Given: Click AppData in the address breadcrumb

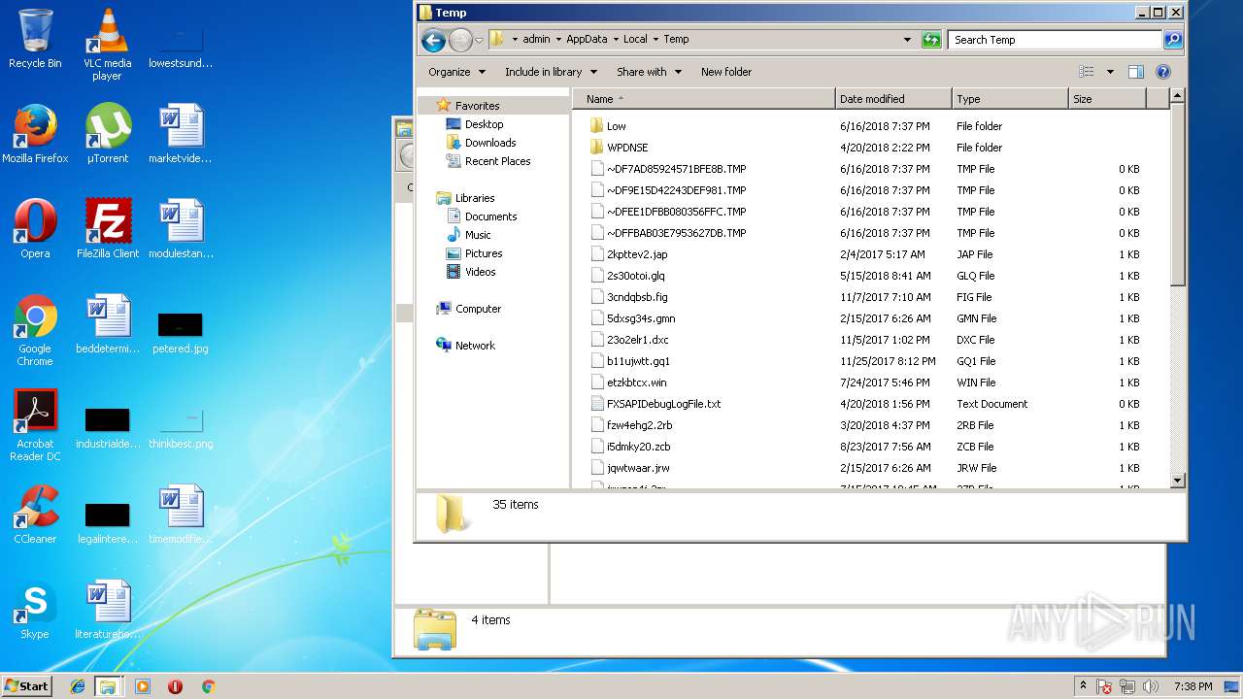Looking at the screenshot, I should pos(587,40).
